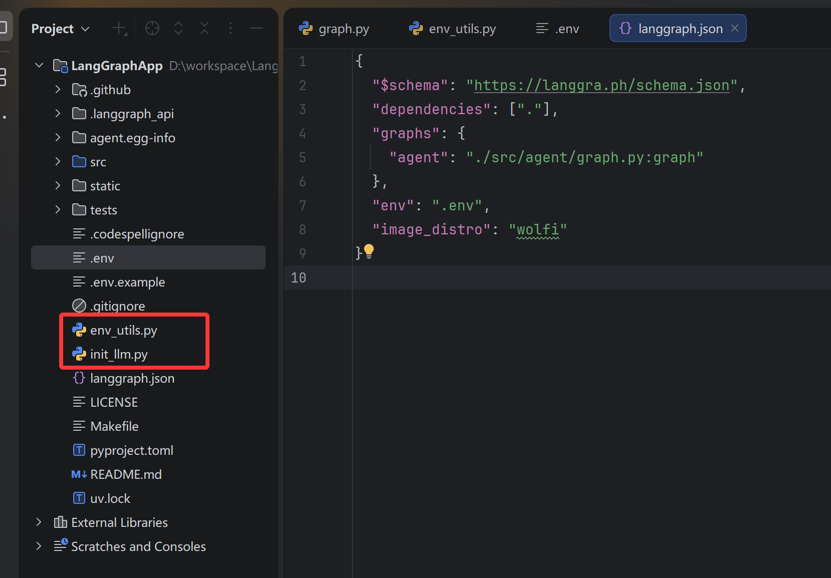Image resolution: width=831 pixels, height=578 pixels.
Task: Click the lines icon on the .env tab
Action: tap(542, 29)
